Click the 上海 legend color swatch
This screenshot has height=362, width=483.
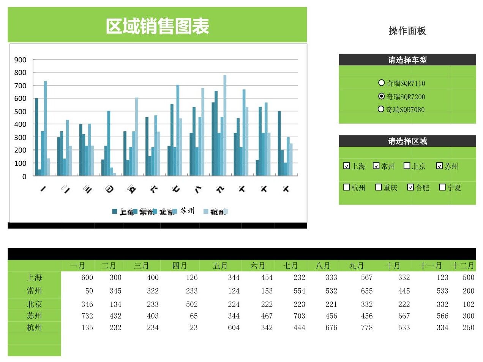point(115,211)
